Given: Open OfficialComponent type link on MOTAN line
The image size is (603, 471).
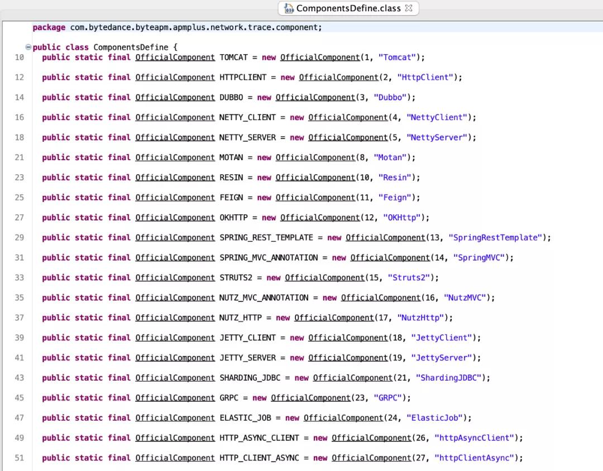Looking at the screenshot, I should 175,158.
